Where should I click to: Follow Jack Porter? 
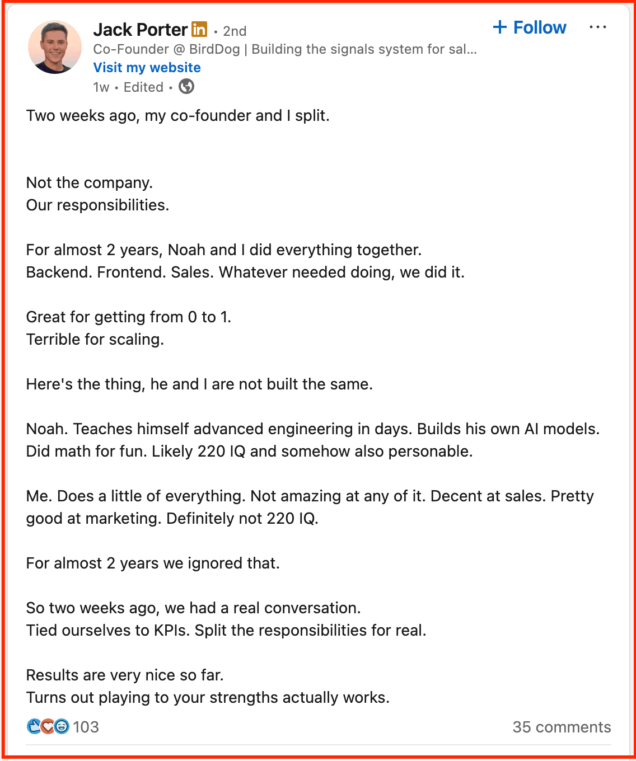[530, 27]
